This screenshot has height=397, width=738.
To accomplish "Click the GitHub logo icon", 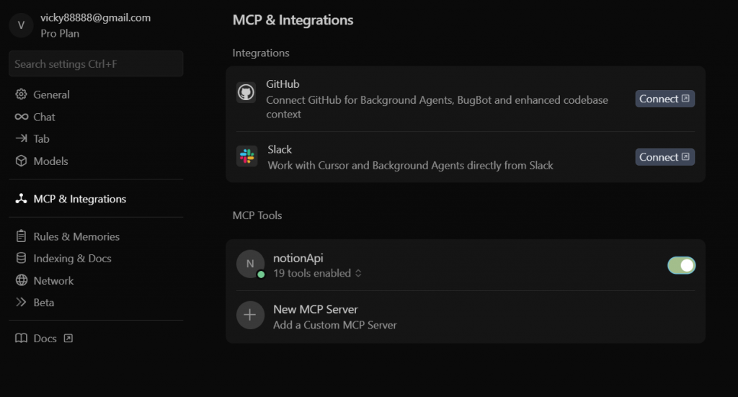I will coord(246,92).
